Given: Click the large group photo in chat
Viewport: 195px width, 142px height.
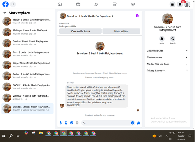Looking at the screenshot, I should click(100, 46).
